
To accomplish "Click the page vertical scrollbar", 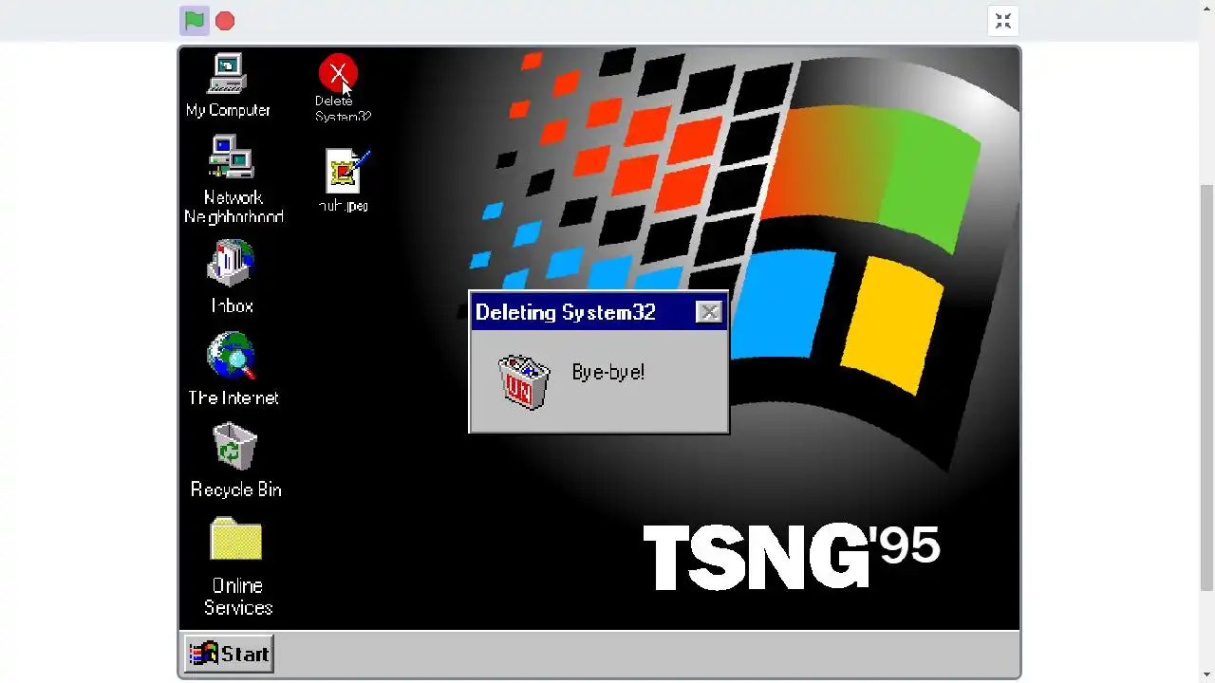I will tap(1206, 386).
